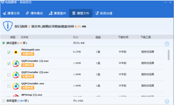
Task: Sort by 大小 column header
Action: point(75,37)
